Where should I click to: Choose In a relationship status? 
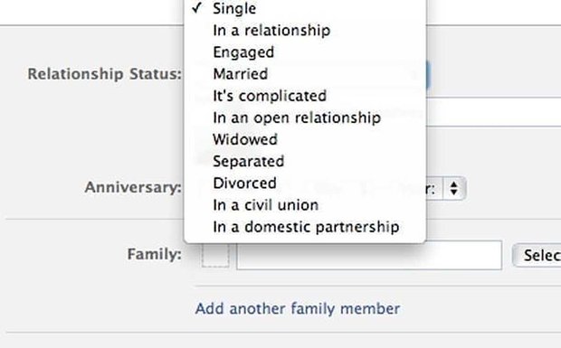click(305, 31)
